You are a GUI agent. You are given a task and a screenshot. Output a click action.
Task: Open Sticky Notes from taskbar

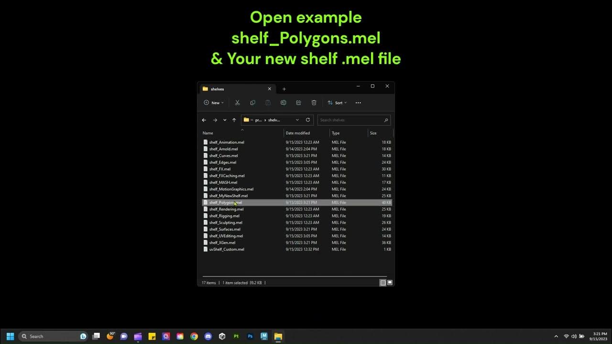tap(152, 336)
